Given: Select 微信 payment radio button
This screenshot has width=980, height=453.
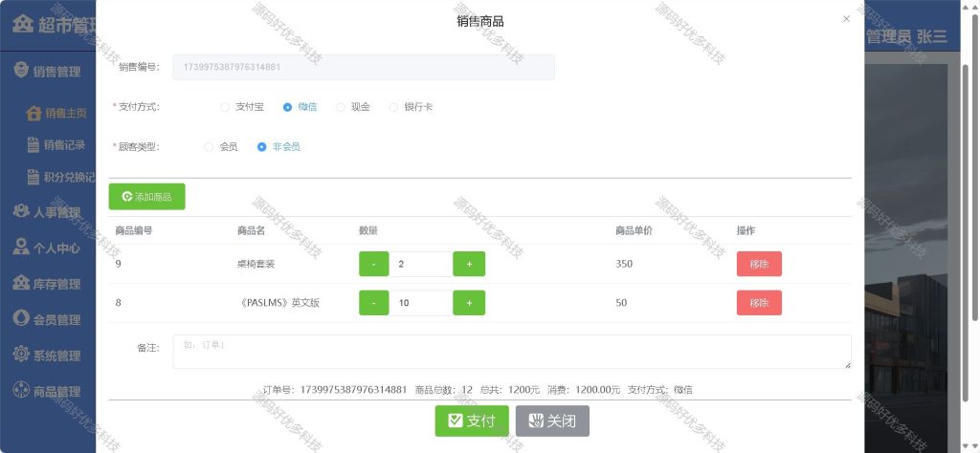Looking at the screenshot, I should pyautogui.click(x=287, y=107).
